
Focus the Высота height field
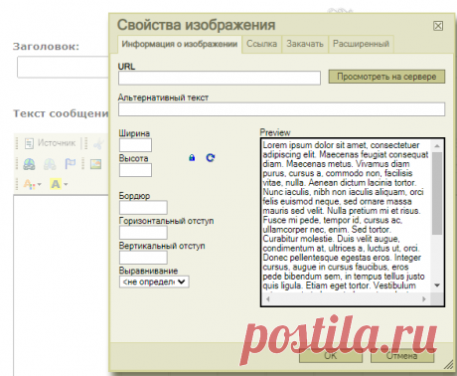pos(135,170)
